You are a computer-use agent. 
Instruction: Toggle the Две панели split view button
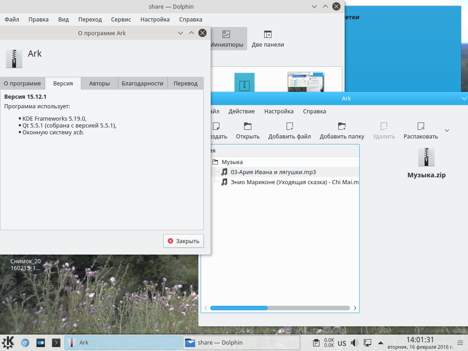point(268,39)
